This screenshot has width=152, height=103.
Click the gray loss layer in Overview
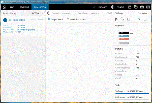click(x=124, y=43)
